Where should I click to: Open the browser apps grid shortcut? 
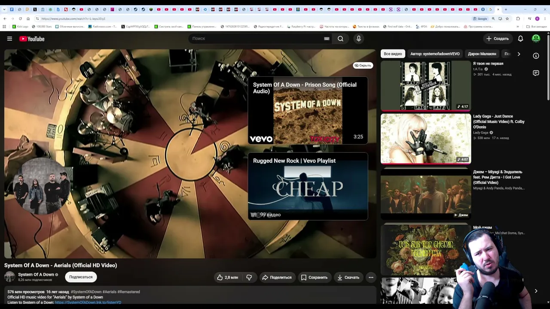pos(4,27)
